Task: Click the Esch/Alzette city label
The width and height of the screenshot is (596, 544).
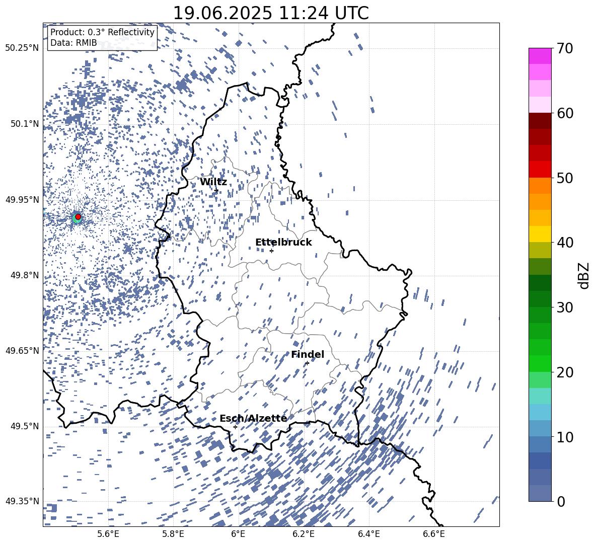Action: tap(253, 419)
